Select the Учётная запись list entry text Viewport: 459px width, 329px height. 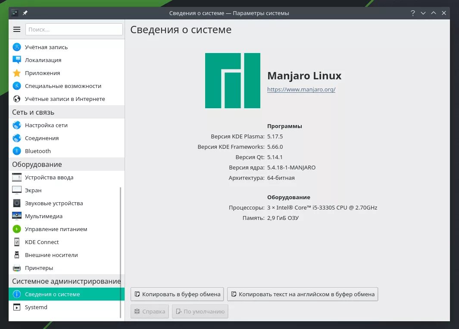46,47
